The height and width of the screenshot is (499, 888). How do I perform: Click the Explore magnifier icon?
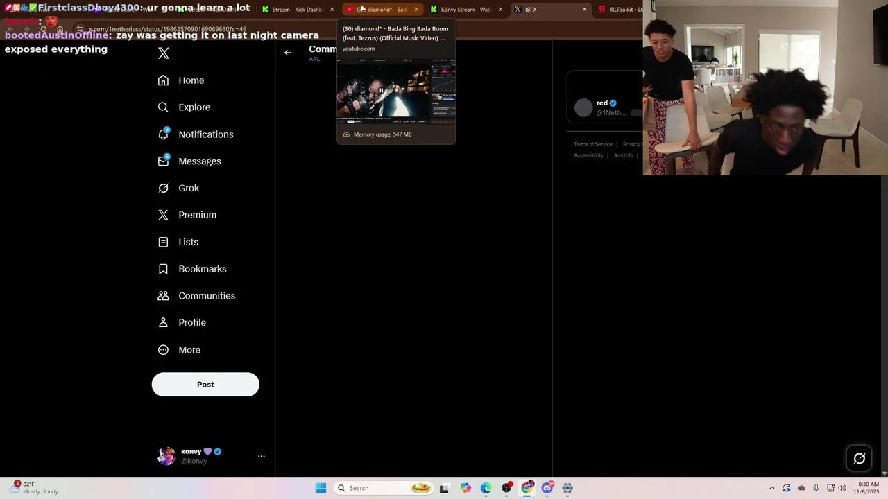point(163,107)
